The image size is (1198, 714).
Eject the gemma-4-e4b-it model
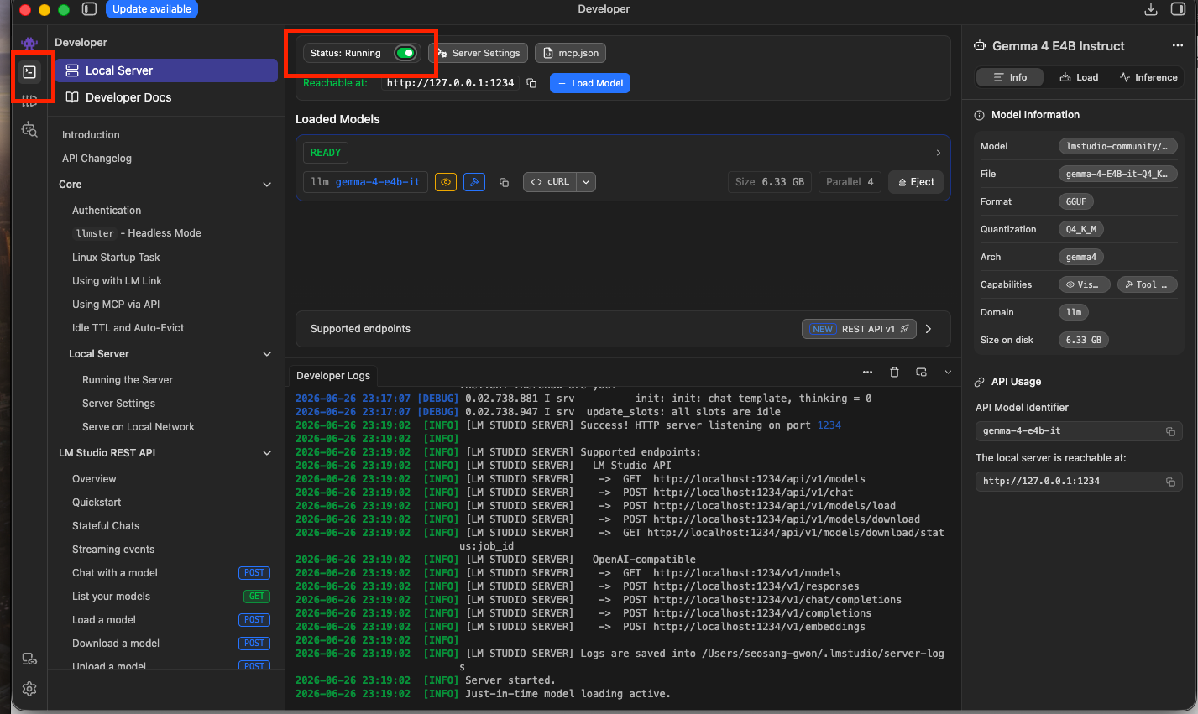coord(916,182)
